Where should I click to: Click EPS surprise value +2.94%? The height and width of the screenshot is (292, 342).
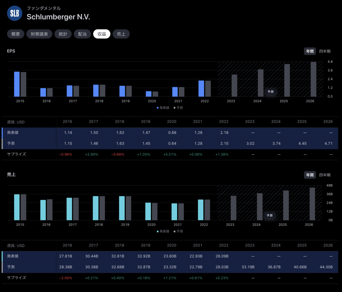(92, 154)
